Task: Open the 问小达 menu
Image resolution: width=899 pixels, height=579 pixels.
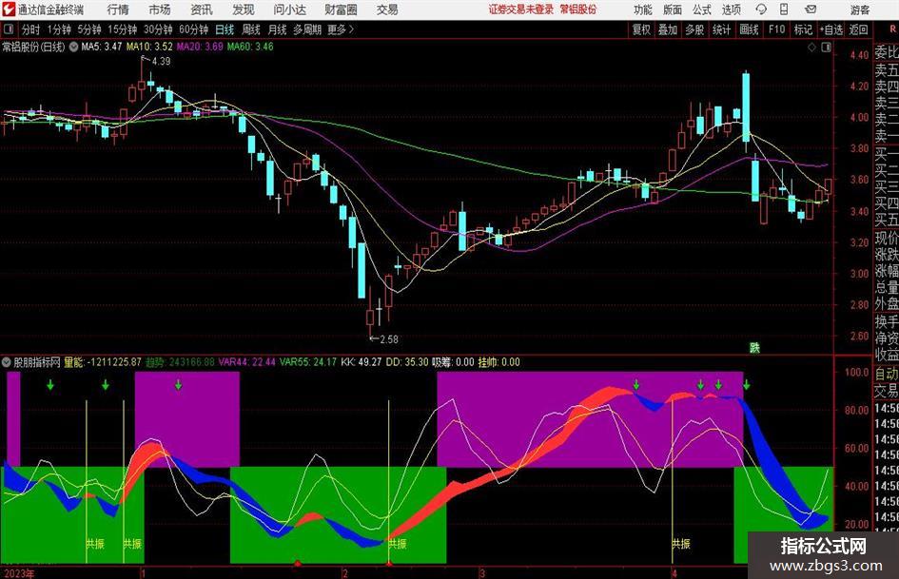Action: pos(289,10)
